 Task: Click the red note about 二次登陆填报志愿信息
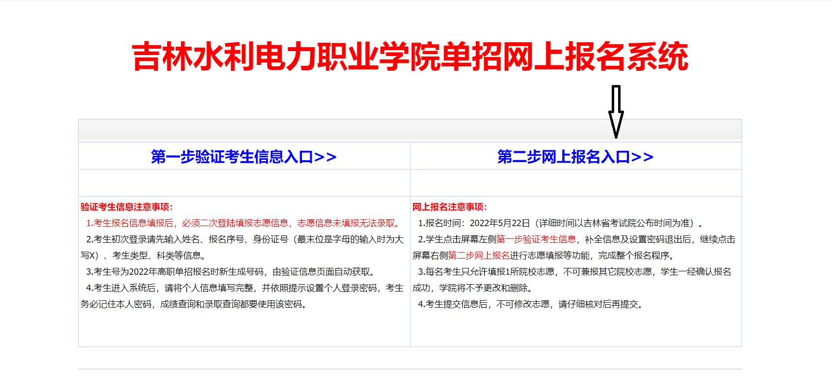(244, 223)
